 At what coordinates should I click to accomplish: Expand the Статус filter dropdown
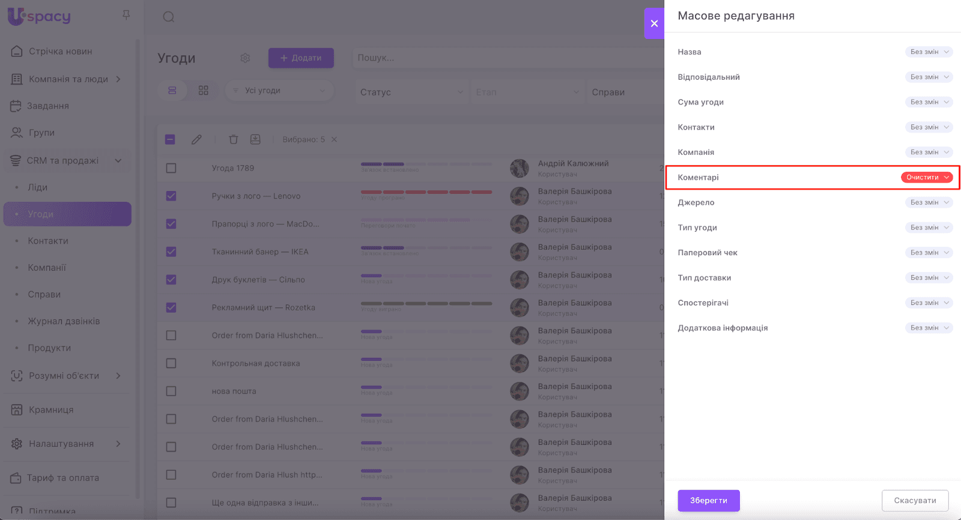[411, 92]
